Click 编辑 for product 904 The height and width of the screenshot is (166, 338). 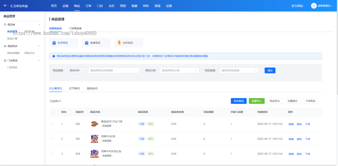[291, 154]
